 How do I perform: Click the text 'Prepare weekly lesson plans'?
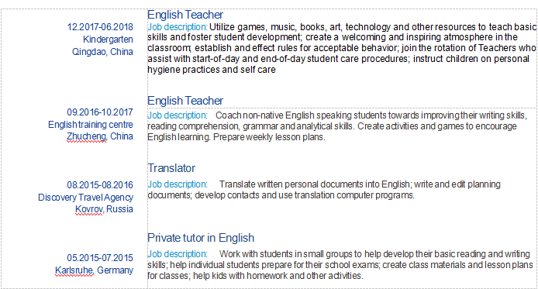(268, 137)
